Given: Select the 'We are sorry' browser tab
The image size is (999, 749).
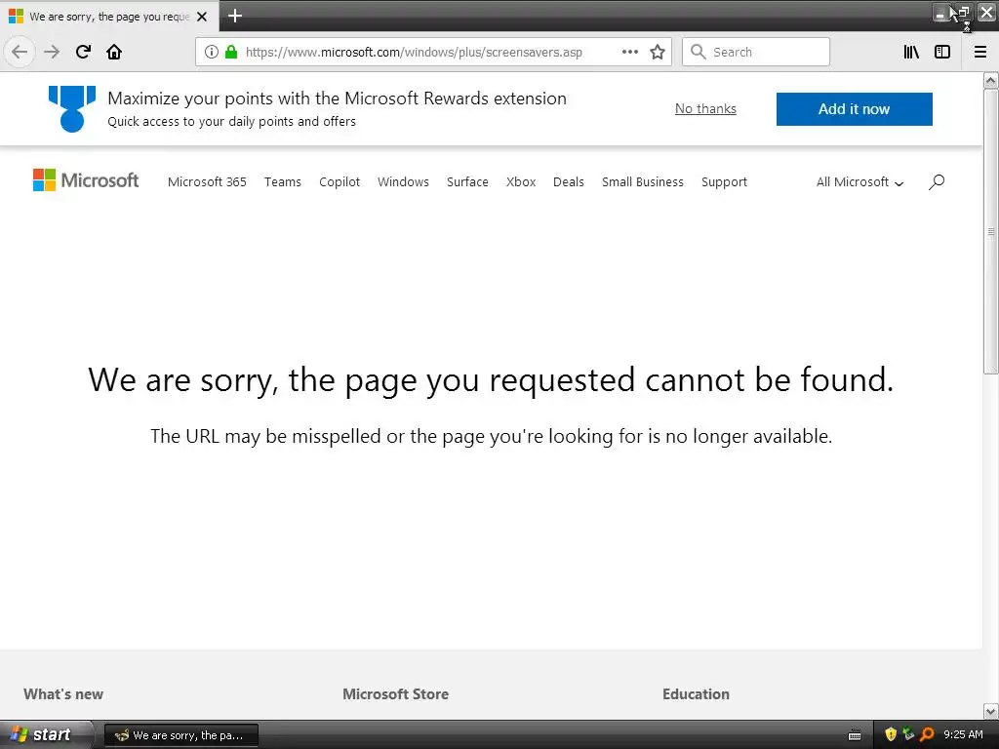Looking at the screenshot, I should [109, 17].
